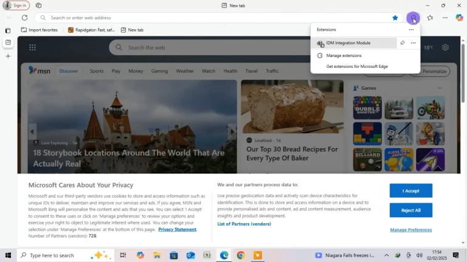Open the Favorites star-list icon

pyautogui.click(x=430, y=18)
